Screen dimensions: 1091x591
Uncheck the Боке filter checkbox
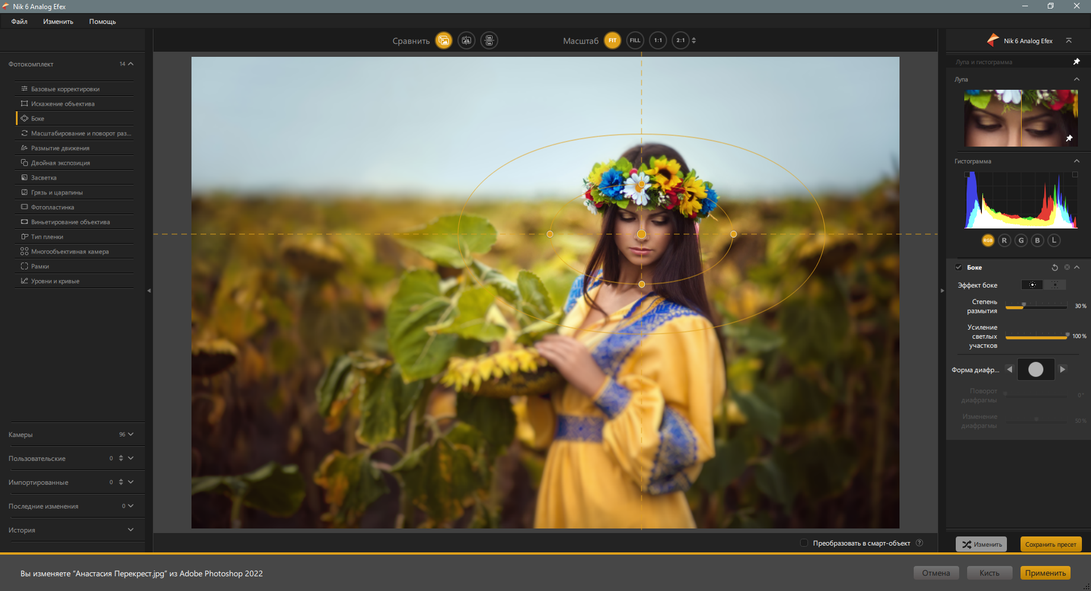pos(959,267)
